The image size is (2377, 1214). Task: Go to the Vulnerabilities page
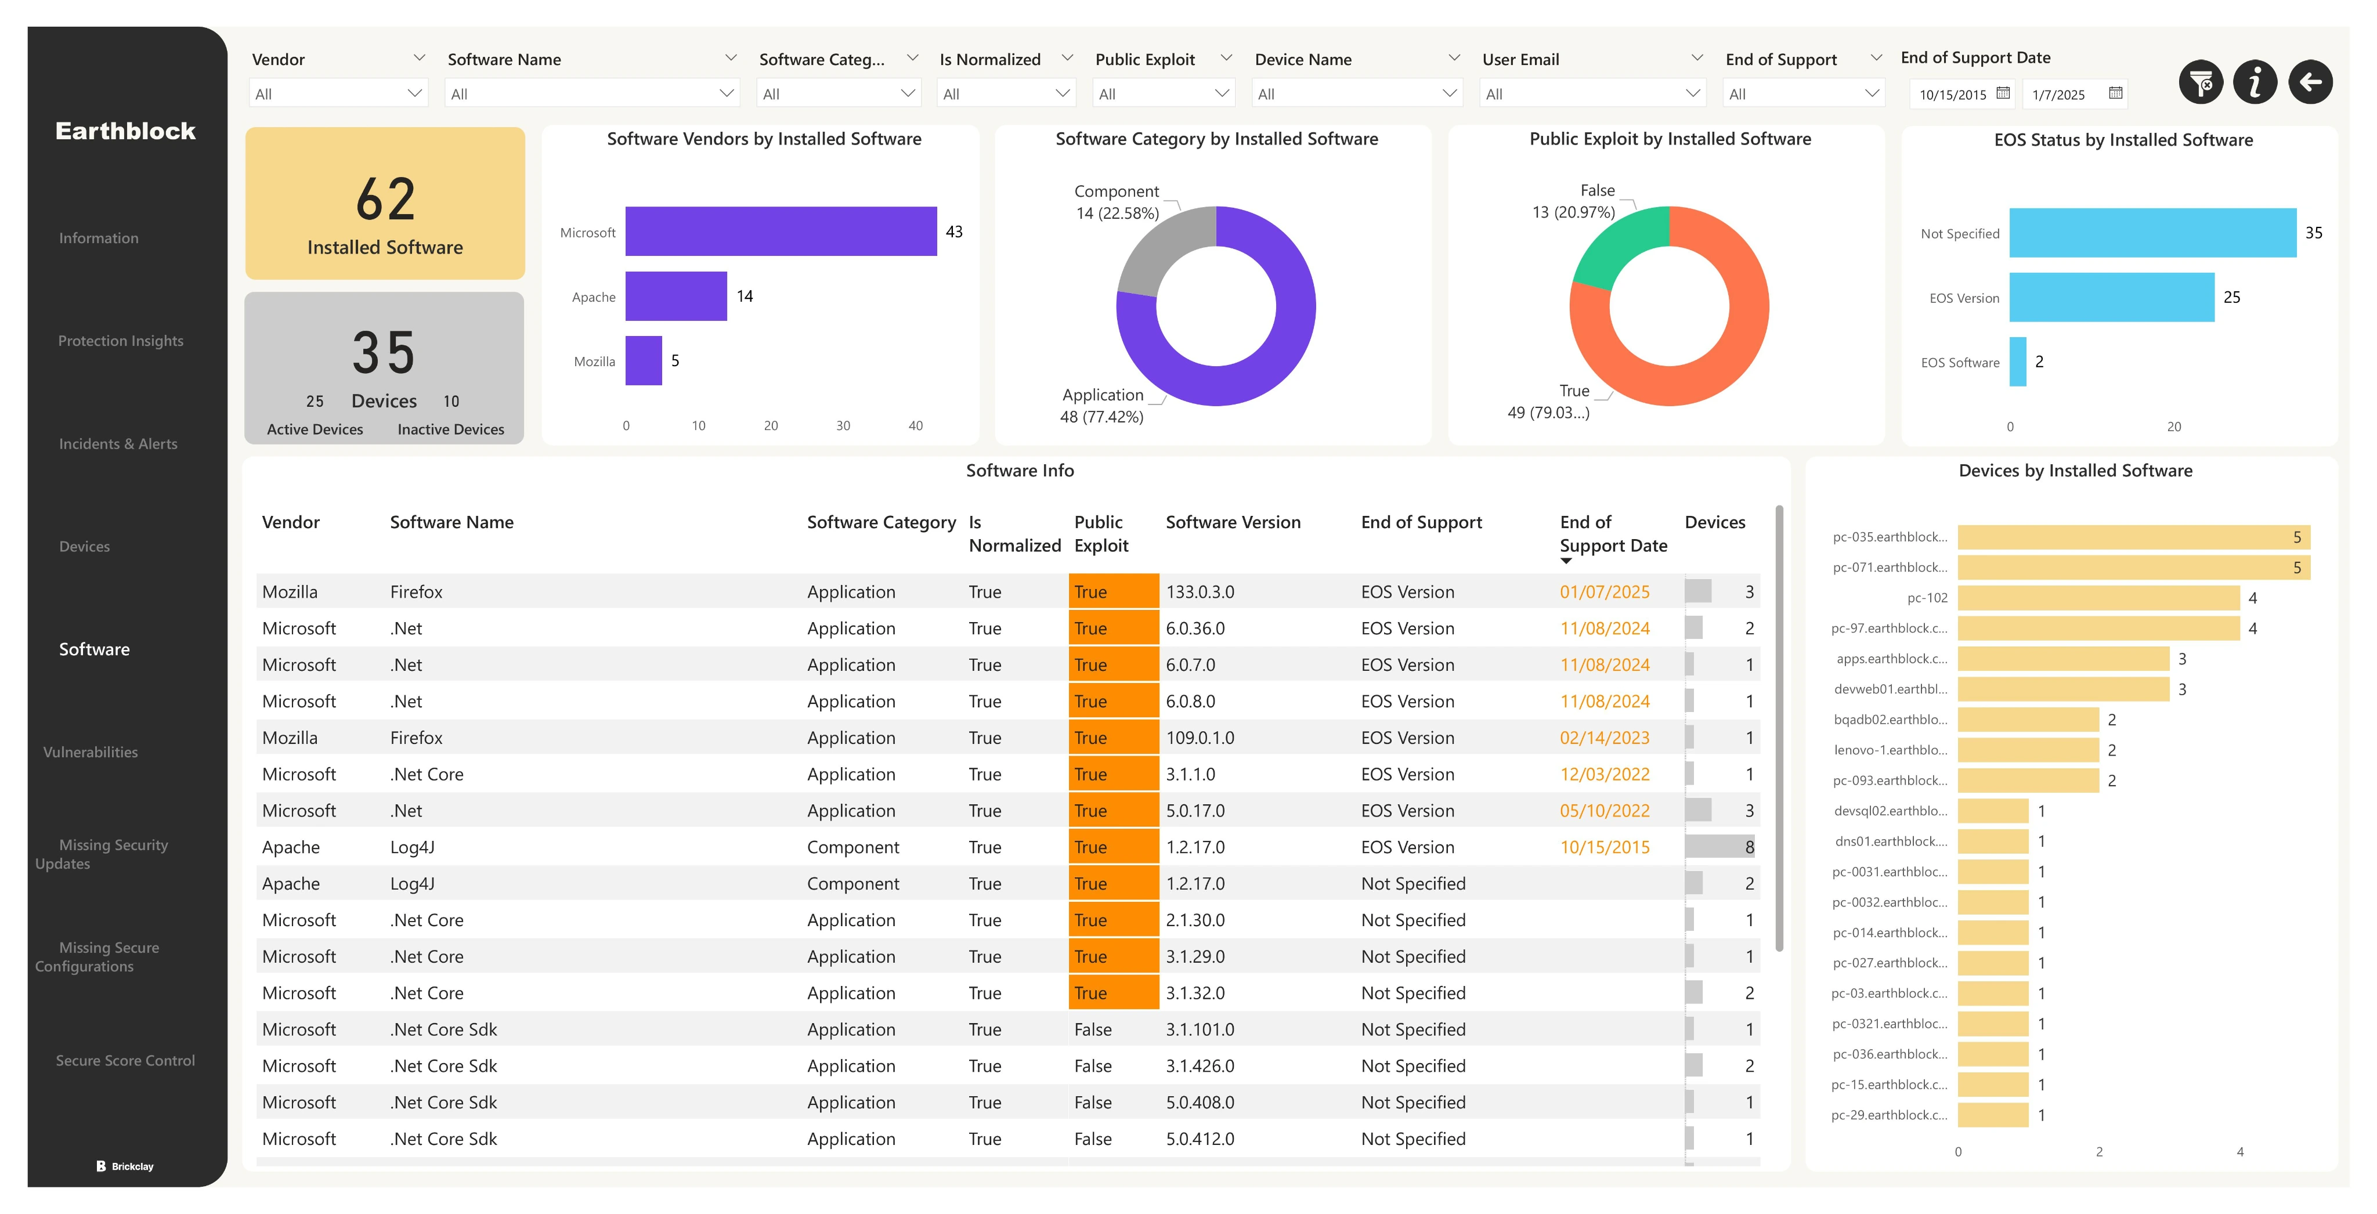click(x=91, y=752)
